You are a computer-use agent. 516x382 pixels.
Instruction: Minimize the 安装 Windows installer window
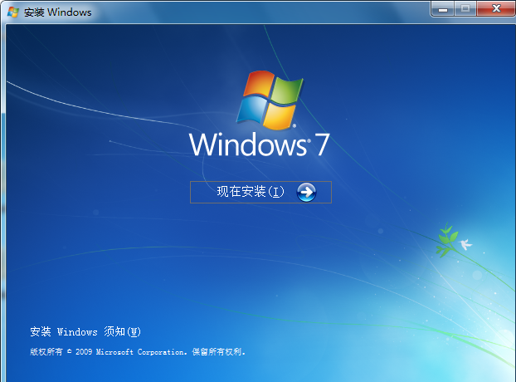click(x=443, y=9)
